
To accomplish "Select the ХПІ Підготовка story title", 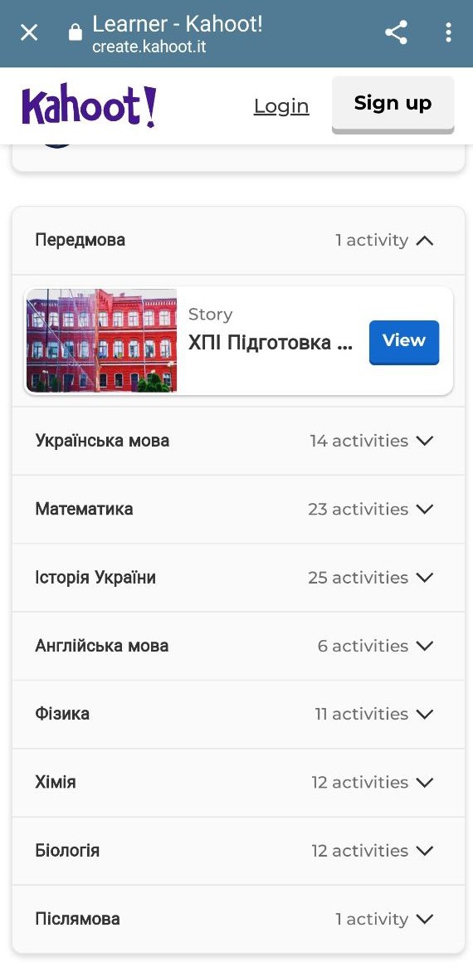I will click(271, 342).
